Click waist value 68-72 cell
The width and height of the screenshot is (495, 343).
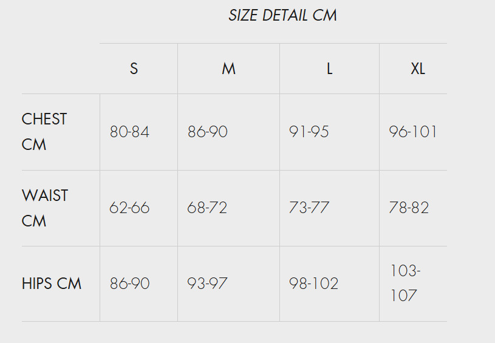pos(207,208)
